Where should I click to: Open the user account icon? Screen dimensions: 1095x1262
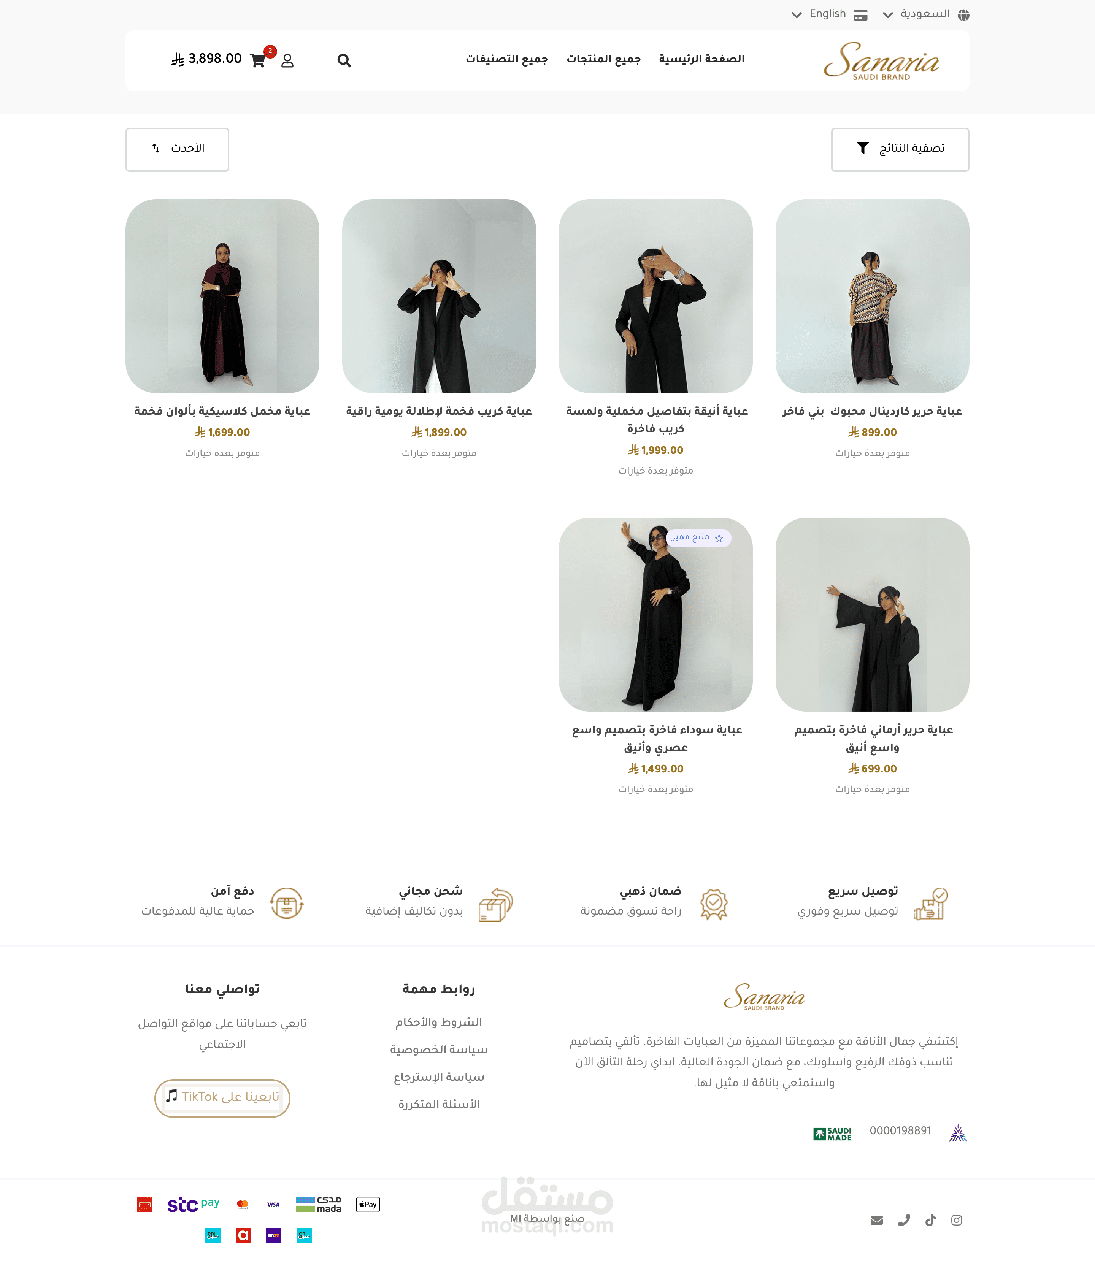point(287,60)
